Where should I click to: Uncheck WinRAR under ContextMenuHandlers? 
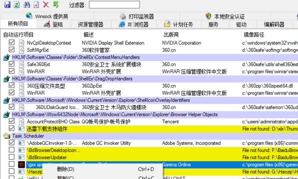tap(11, 71)
